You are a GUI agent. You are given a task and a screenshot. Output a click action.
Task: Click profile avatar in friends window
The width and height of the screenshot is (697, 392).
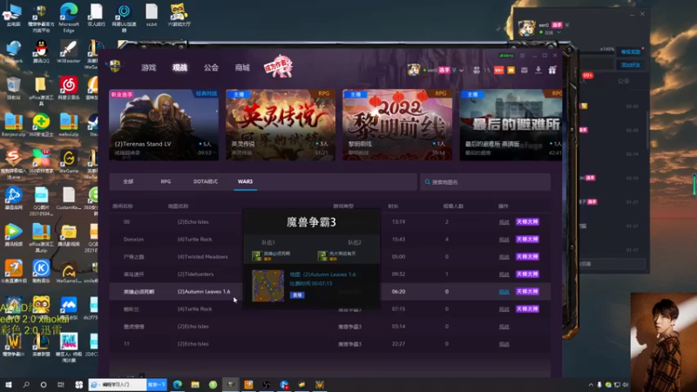click(x=527, y=28)
